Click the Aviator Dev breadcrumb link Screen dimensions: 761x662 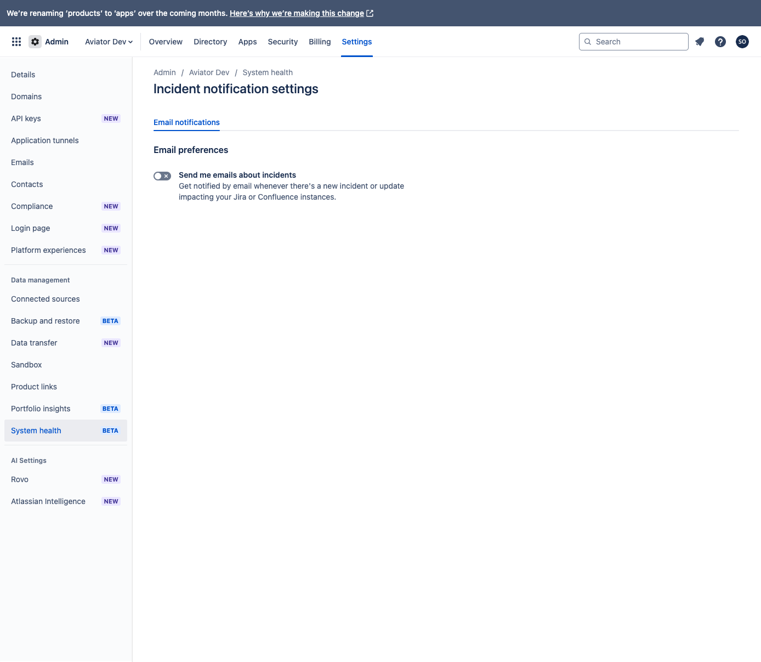pos(209,72)
